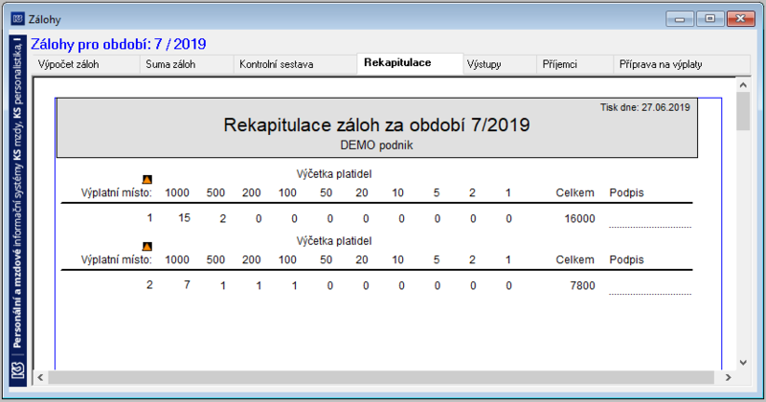Click the Tisk dne: 27.06.2019 date
Viewport: 766px width, 402px height.
[x=644, y=107]
